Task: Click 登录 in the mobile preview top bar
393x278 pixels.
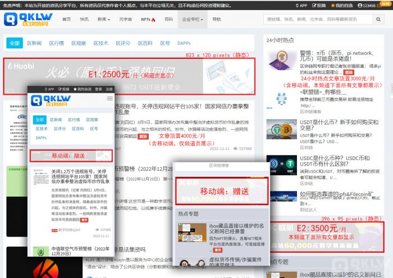Action: tap(98, 89)
